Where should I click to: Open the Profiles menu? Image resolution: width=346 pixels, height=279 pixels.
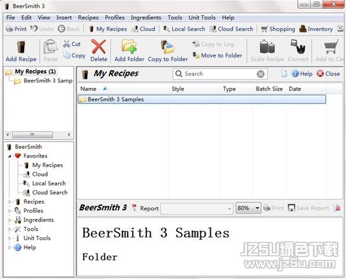114,17
